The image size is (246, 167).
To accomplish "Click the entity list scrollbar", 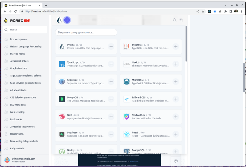I will coord(186,44).
